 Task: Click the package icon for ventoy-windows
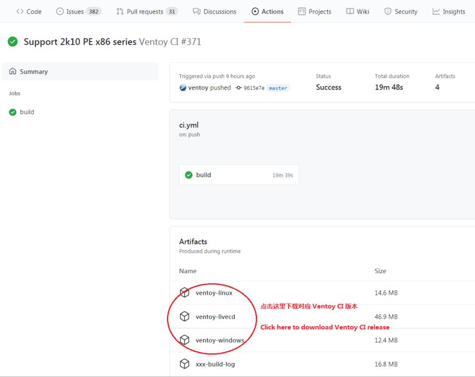[x=185, y=340]
